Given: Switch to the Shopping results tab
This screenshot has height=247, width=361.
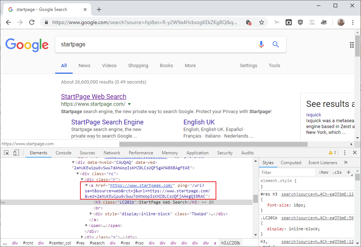Looking at the screenshot, I should (x=138, y=66).
